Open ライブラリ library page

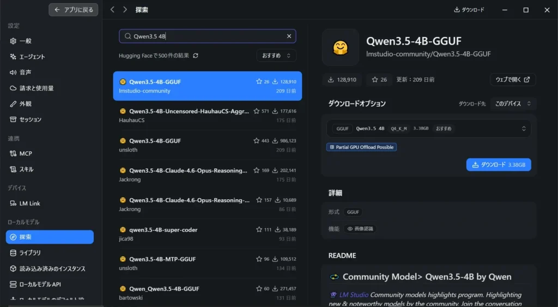(50, 253)
